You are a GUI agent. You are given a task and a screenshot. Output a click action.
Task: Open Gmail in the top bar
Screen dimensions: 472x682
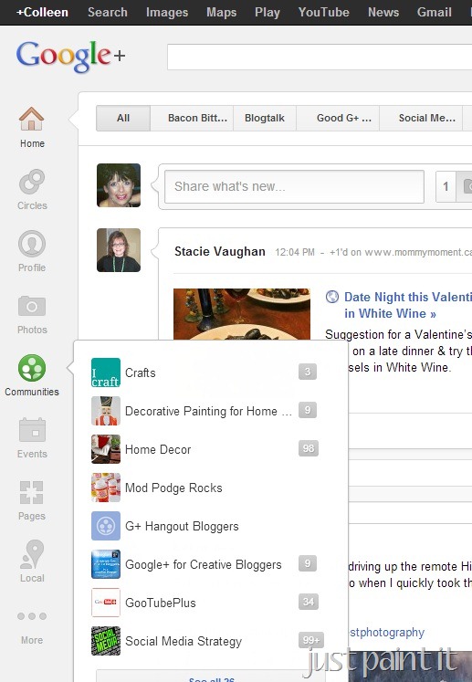pos(435,12)
